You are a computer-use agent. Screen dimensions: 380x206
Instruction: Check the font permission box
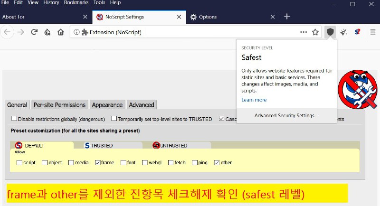tap(123, 162)
